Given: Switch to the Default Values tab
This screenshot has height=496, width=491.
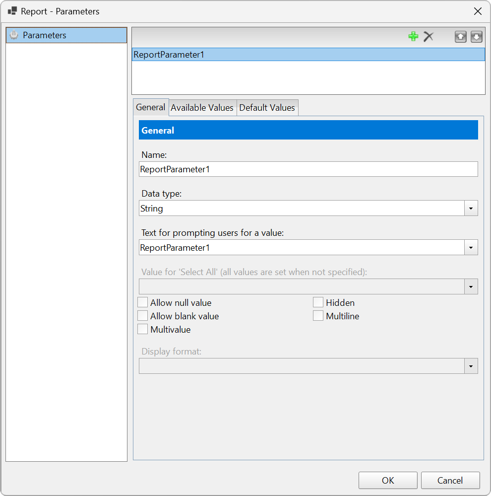Looking at the screenshot, I should (x=267, y=108).
